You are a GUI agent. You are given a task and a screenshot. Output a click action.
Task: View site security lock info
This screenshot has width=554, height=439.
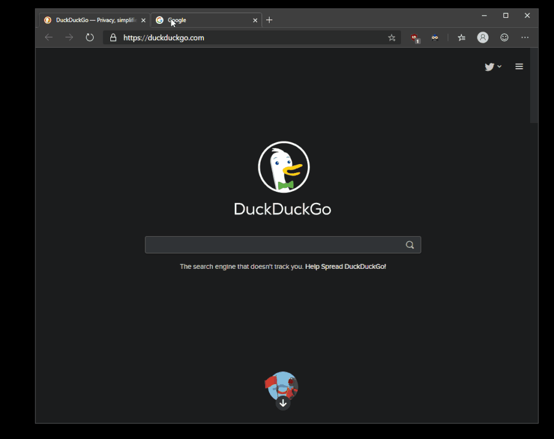(x=113, y=38)
